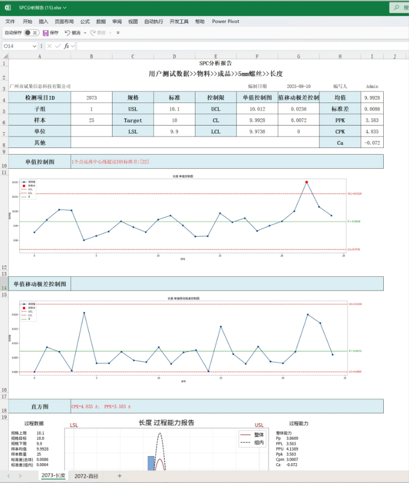Click the Excel app icon in title bar
This screenshot has height=483, width=409.
tap(8, 8)
